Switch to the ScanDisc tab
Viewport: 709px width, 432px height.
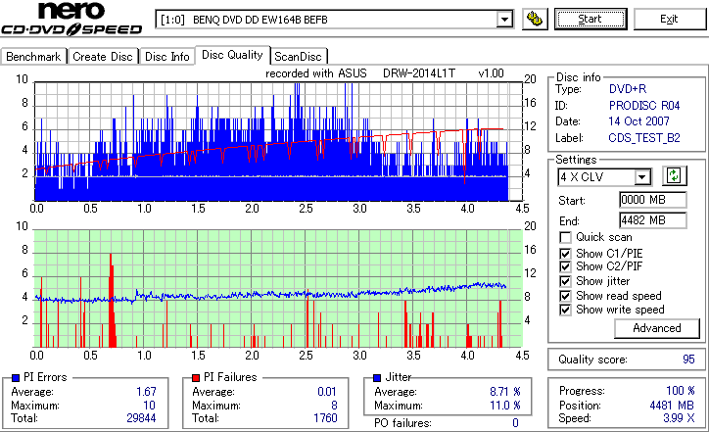298,57
